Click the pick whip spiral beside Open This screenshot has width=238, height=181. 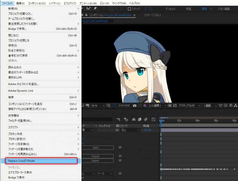tap(120, 147)
